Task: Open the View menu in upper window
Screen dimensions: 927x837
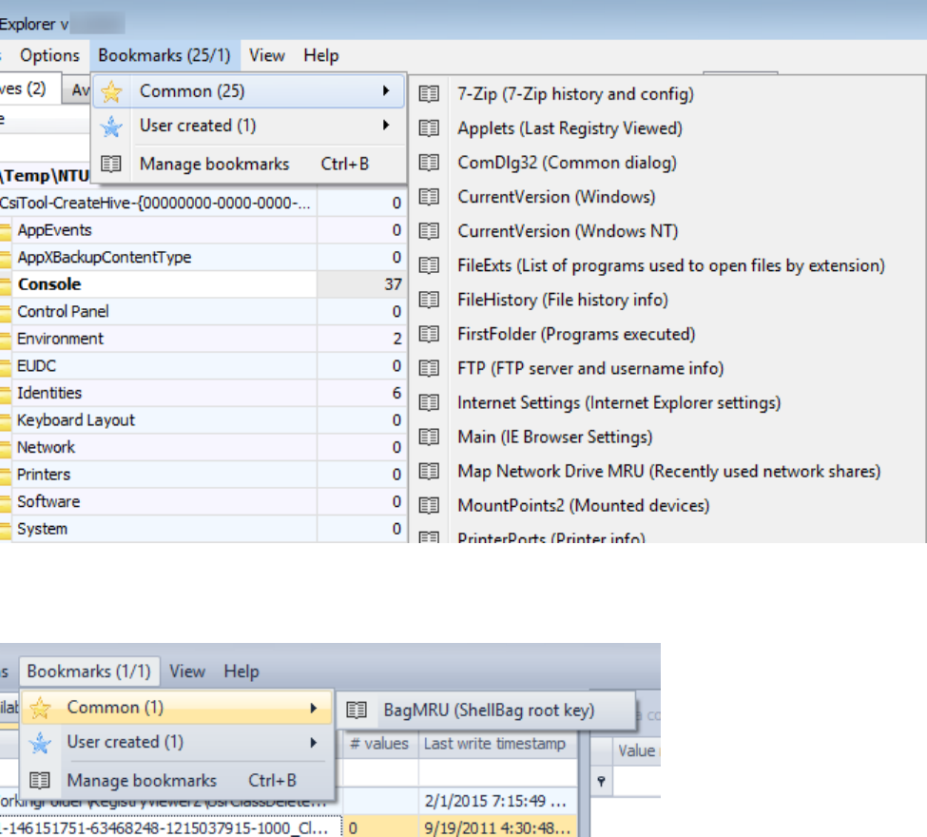Action: pos(266,55)
